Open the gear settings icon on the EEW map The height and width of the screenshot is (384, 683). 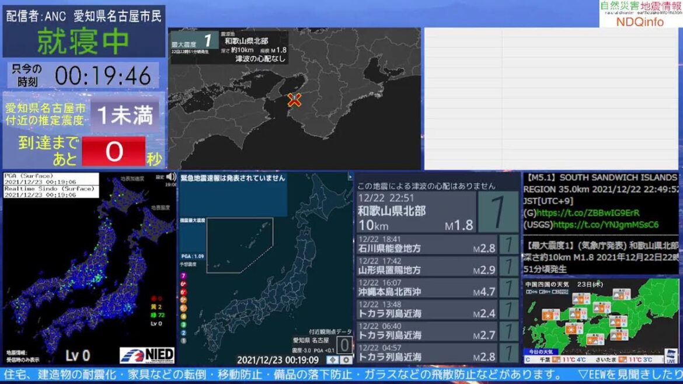pyautogui.click(x=346, y=360)
